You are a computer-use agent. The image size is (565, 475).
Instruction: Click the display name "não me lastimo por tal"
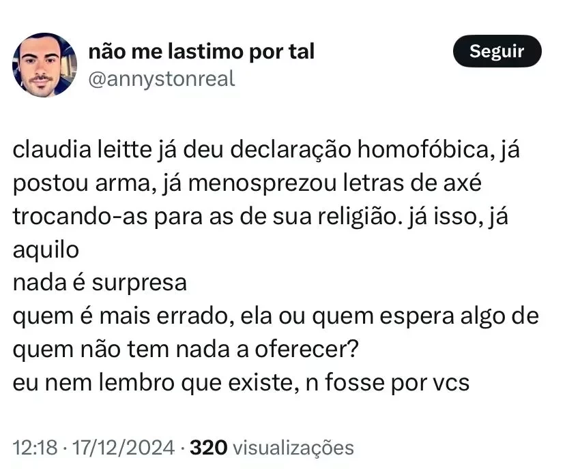pyautogui.click(x=201, y=51)
